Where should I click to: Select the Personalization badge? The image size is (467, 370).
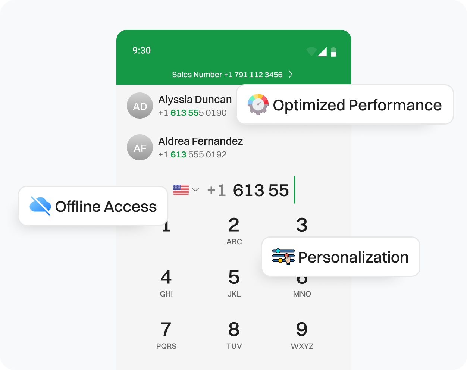click(341, 257)
